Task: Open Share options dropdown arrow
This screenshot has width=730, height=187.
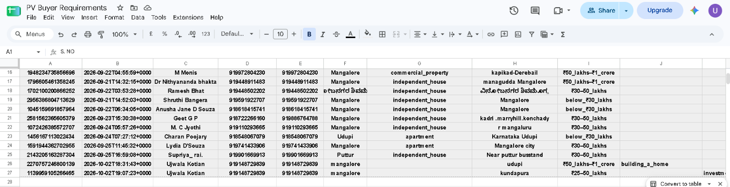Action: (626, 10)
